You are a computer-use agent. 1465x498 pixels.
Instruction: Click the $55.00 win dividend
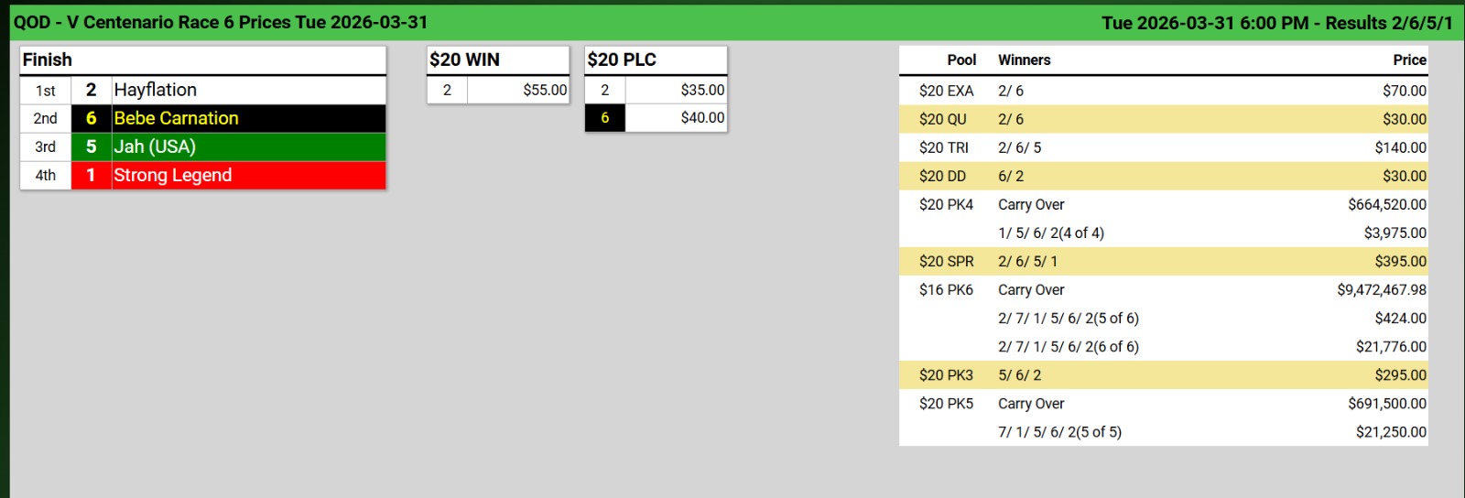pyautogui.click(x=545, y=90)
